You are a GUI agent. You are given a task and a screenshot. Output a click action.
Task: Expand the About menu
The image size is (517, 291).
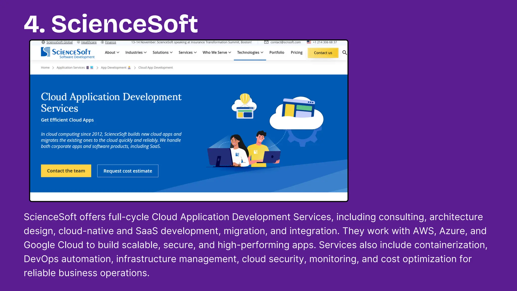[112, 53]
